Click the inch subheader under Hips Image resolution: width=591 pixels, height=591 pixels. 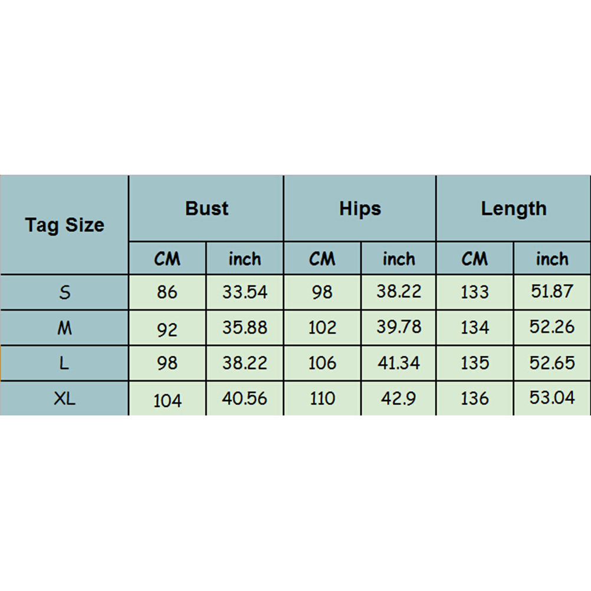pyautogui.click(x=399, y=258)
